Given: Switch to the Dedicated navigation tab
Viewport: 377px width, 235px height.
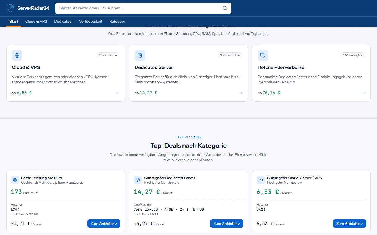Looking at the screenshot, I should point(63,21).
